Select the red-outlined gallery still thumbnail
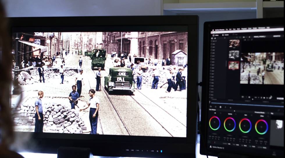This screenshot has width=285, height=158. point(234,65)
